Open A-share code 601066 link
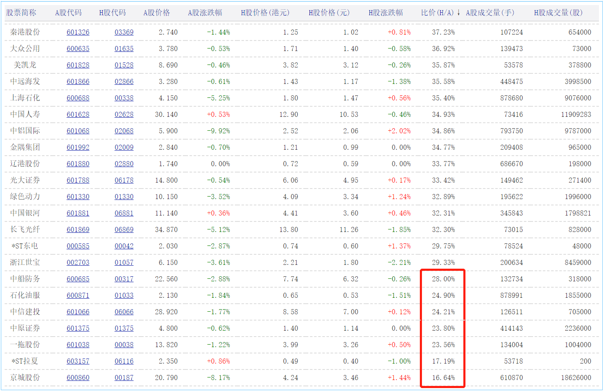Image resolution: width=604 pixels, height=391 pixels. pos(78,312)
